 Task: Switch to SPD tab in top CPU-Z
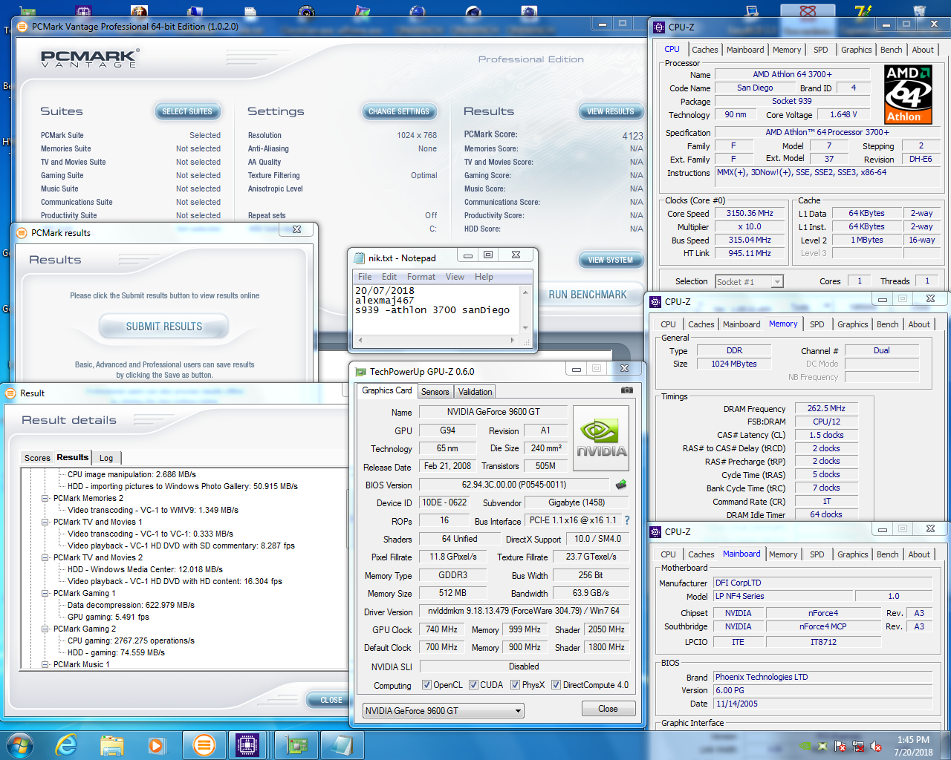[x=820, y=50]
